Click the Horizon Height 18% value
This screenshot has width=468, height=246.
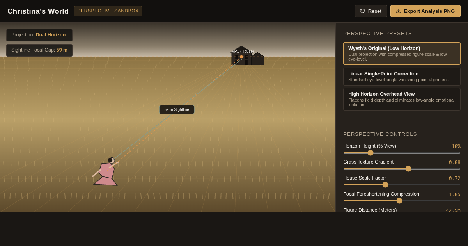(456, 146)
